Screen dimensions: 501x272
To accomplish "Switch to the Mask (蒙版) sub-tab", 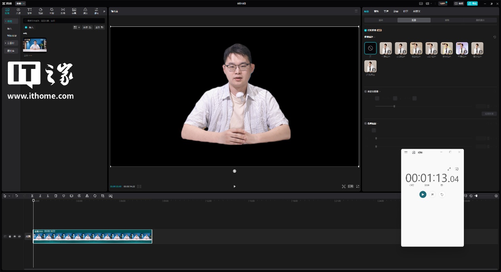I will pyautogui.click(x=447, y=20).
